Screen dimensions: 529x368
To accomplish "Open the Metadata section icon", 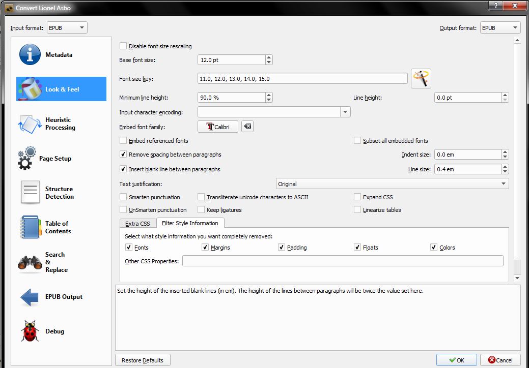I will (x=30, y=54).
